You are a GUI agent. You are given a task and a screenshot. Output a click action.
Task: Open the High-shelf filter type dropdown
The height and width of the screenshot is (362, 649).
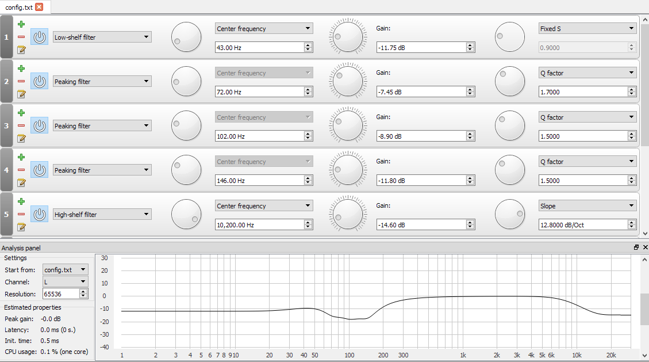click(102, 214)
